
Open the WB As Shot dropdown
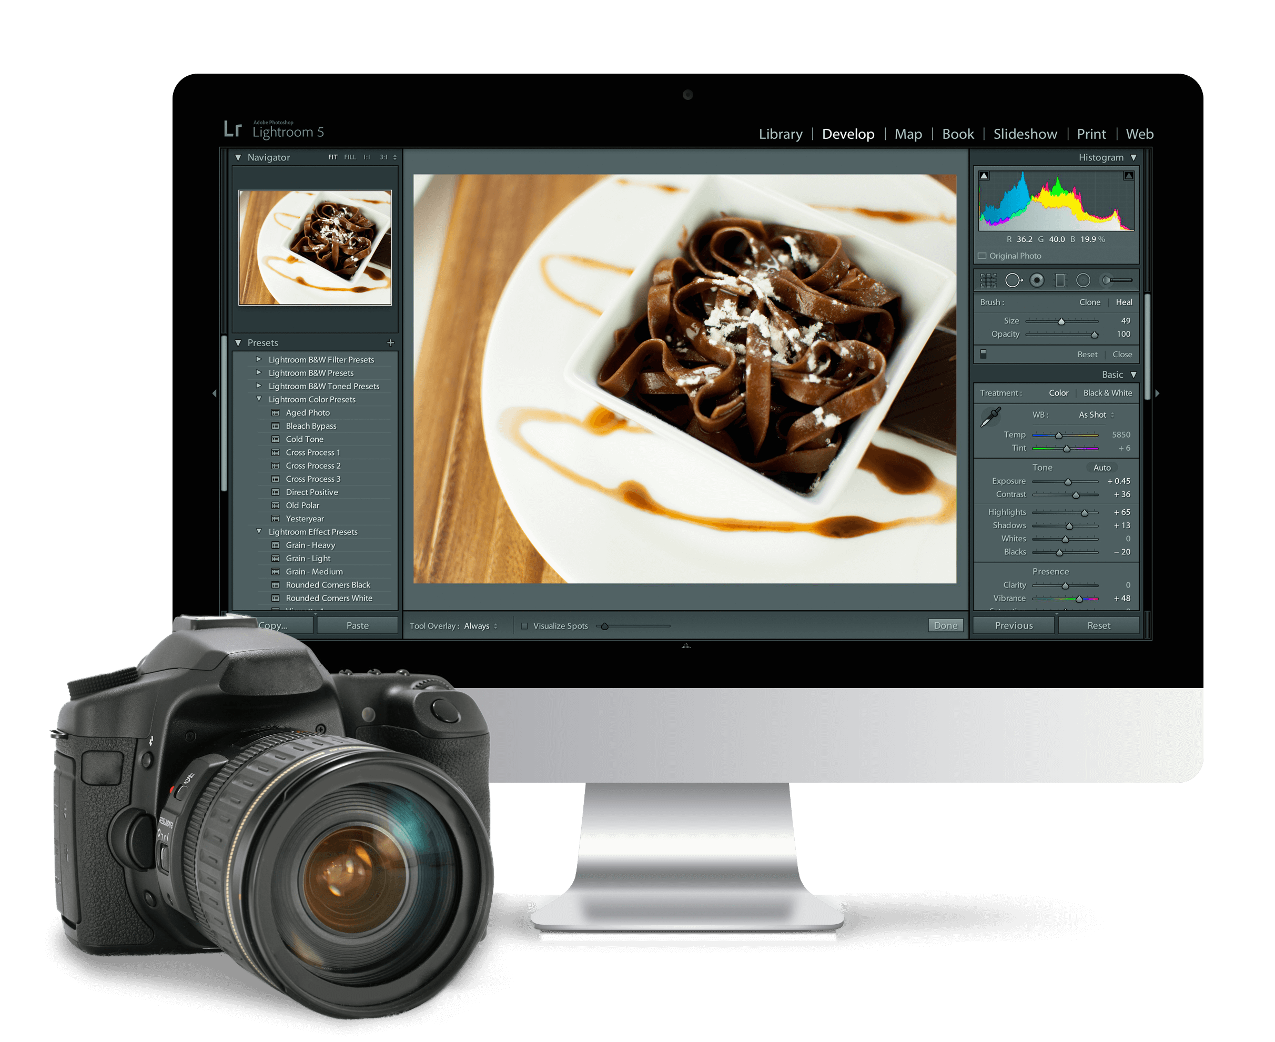point(1096,415)
